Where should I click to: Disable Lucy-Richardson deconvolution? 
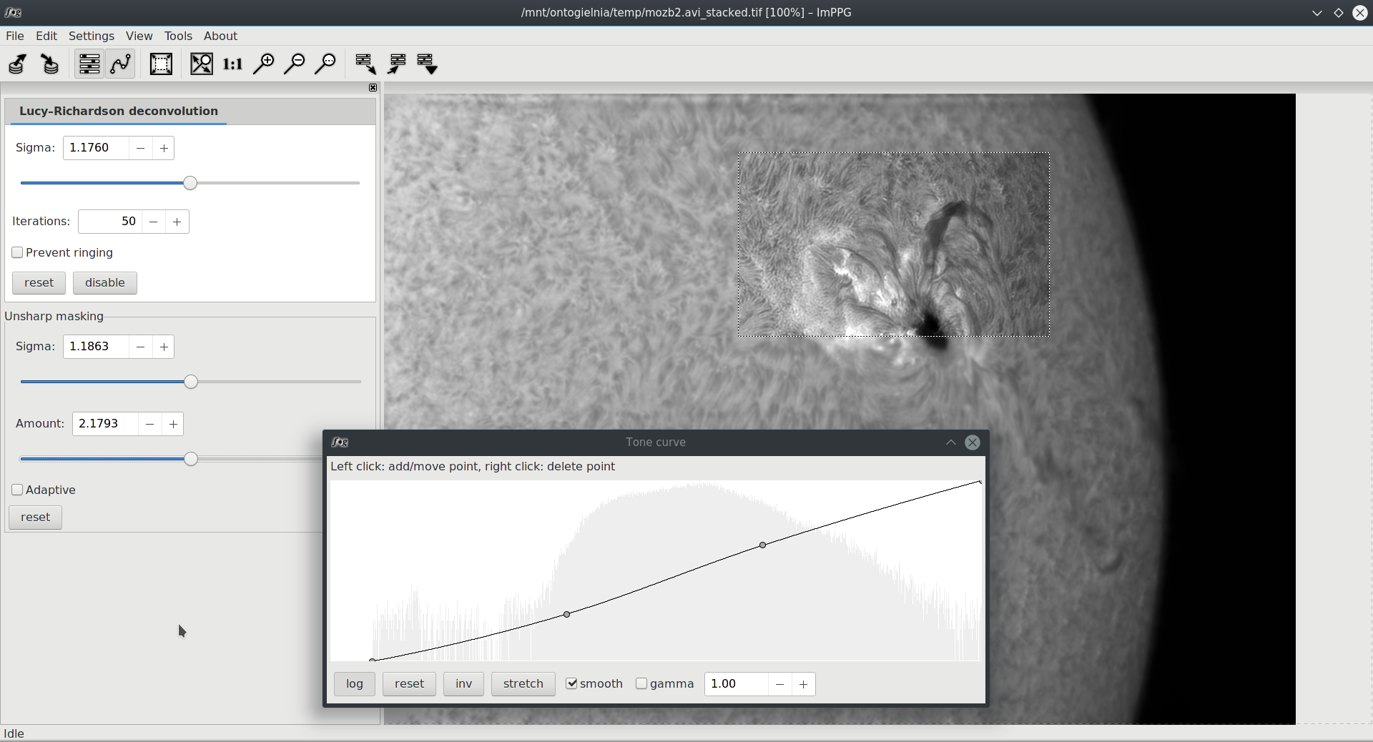click(x=104, y=282)
